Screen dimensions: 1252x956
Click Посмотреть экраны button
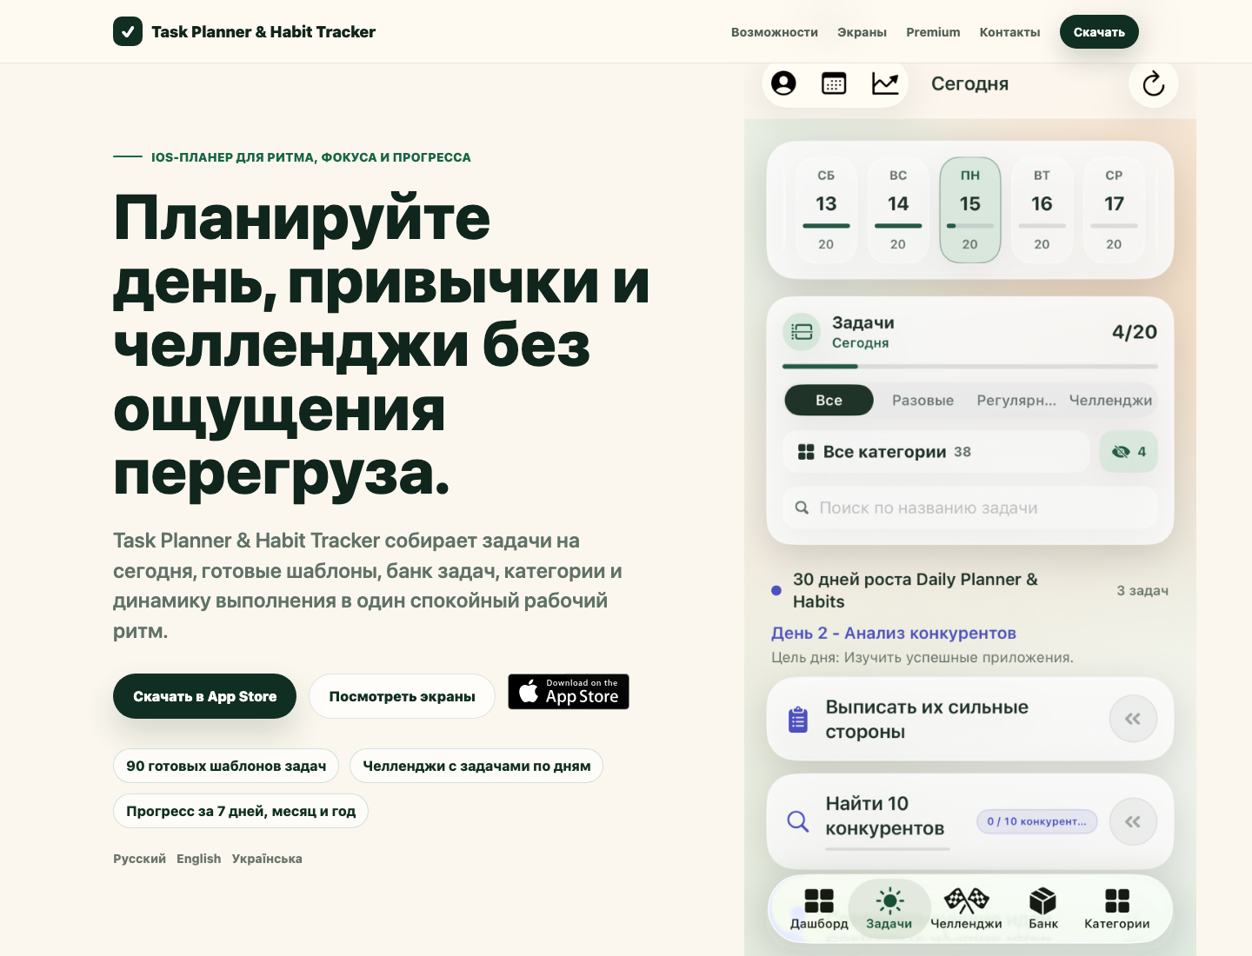point(402,696)
